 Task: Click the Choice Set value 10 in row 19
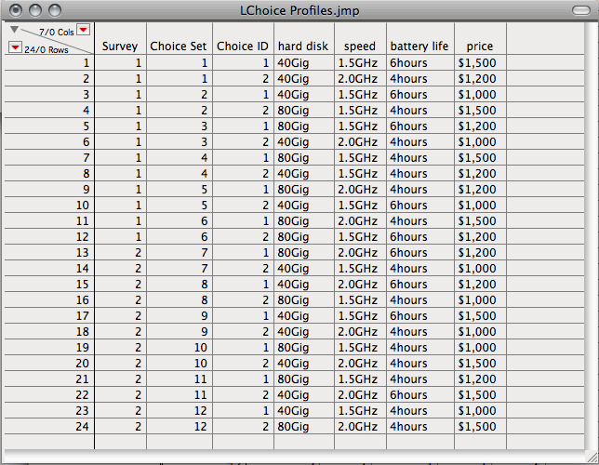click(180, 348)
